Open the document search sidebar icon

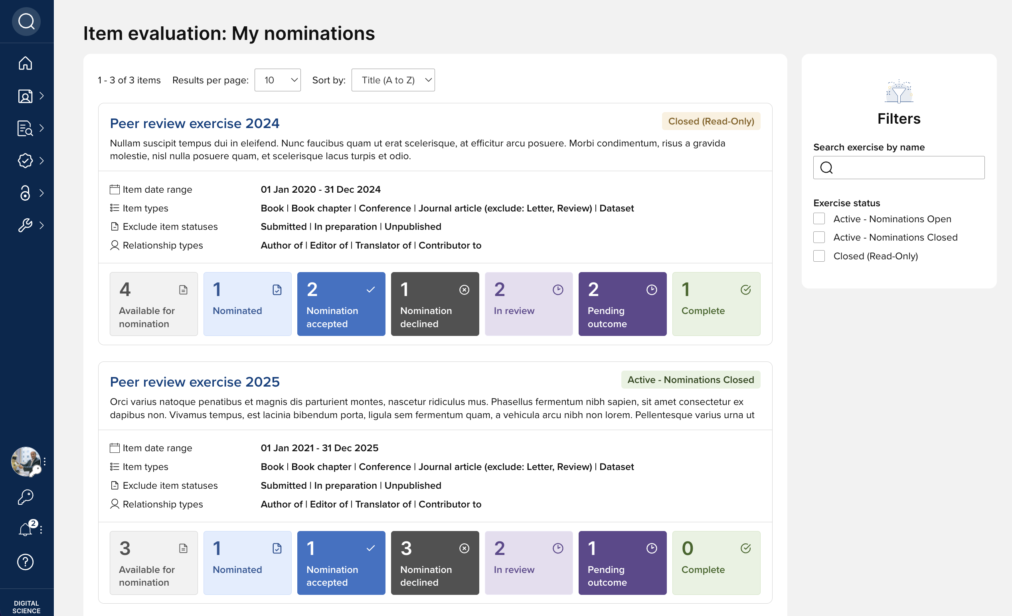(26, 128)
